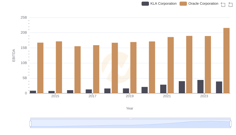Click the Oracle bar for 2019
This screenshot has height=135, width=236.
[133, 68]
